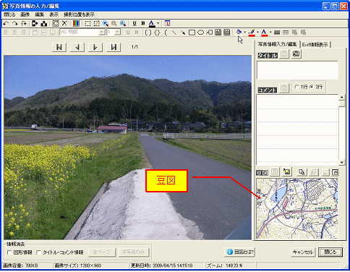
Task: Go to the last photo button
Action: (x=114, y=47)
